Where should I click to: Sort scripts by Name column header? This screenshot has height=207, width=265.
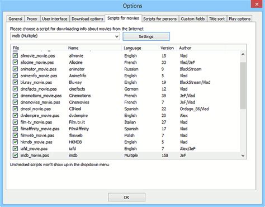[x=94, y=48]
